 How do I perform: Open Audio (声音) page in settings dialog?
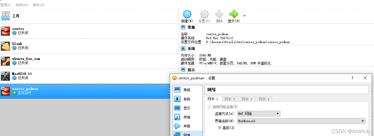tap(188, 126)
